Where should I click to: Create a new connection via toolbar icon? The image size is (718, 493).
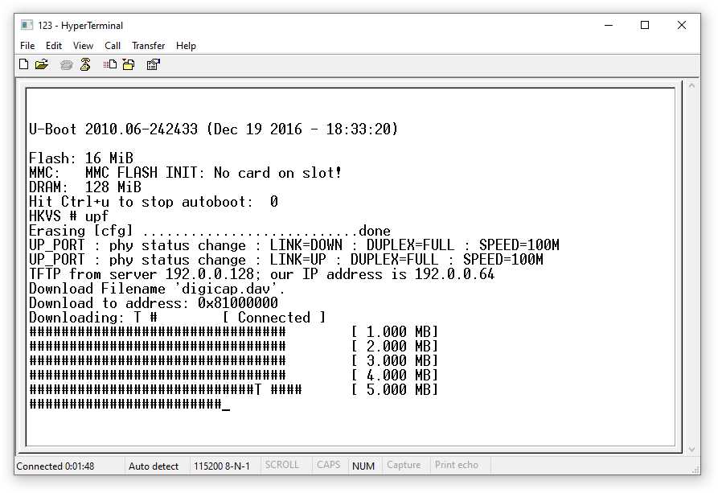coord(24,64)
